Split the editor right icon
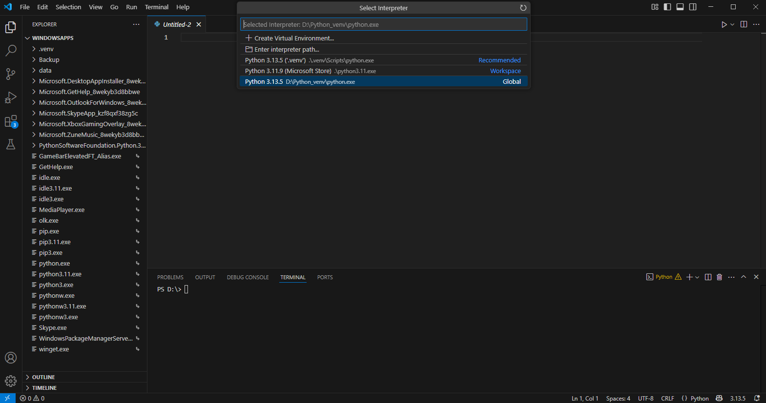The width and height of the screenshot is (766, 403). pyautogui.click(x=744, y=24)
